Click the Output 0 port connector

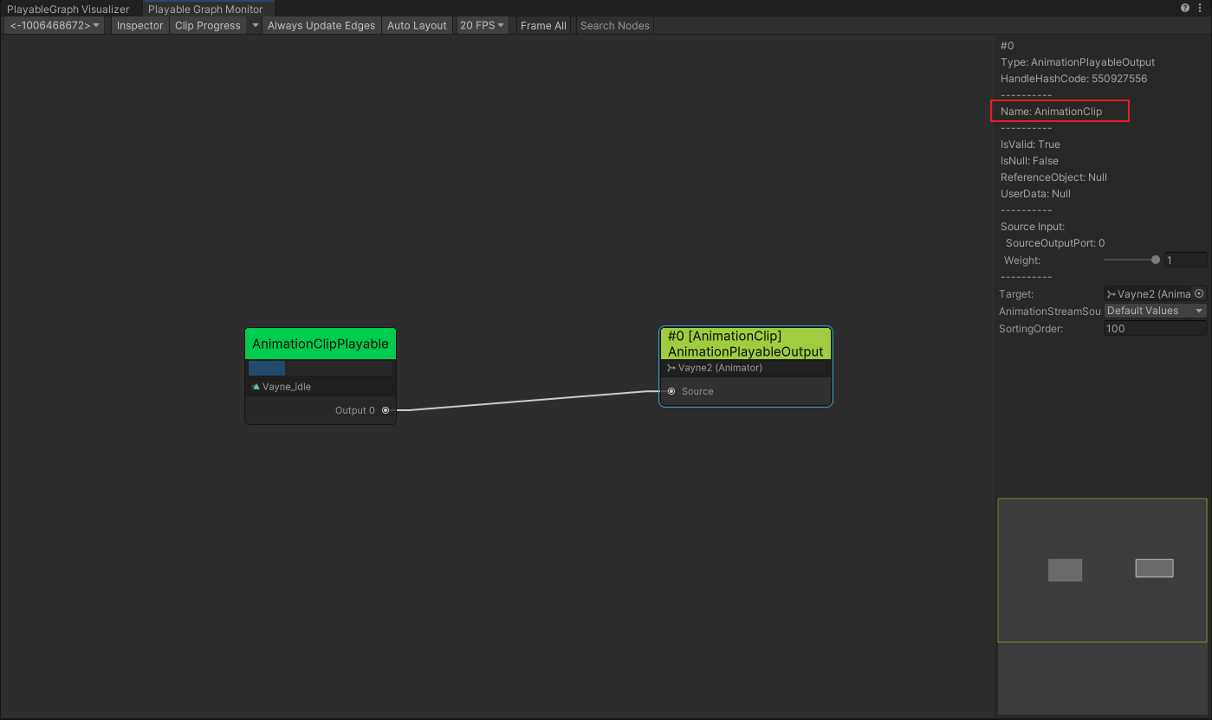386,410
